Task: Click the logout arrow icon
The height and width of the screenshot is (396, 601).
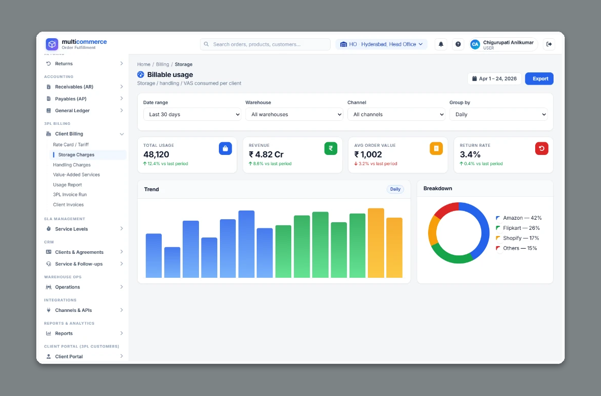Action: click(549, 44)
